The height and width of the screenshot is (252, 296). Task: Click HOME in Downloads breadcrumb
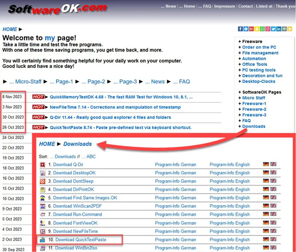point(47,144)
